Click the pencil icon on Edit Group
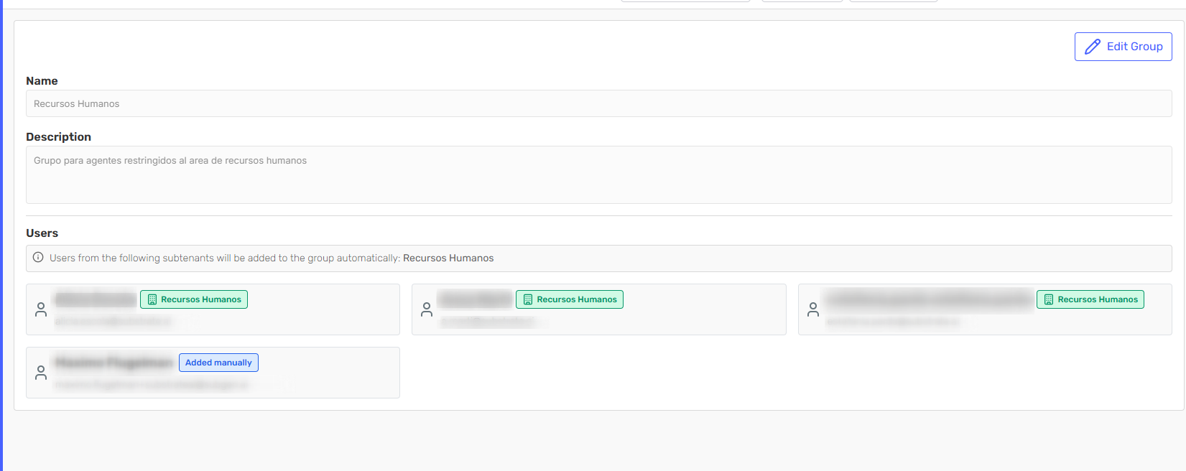 pyautogui.click(x=1092, y=47)
